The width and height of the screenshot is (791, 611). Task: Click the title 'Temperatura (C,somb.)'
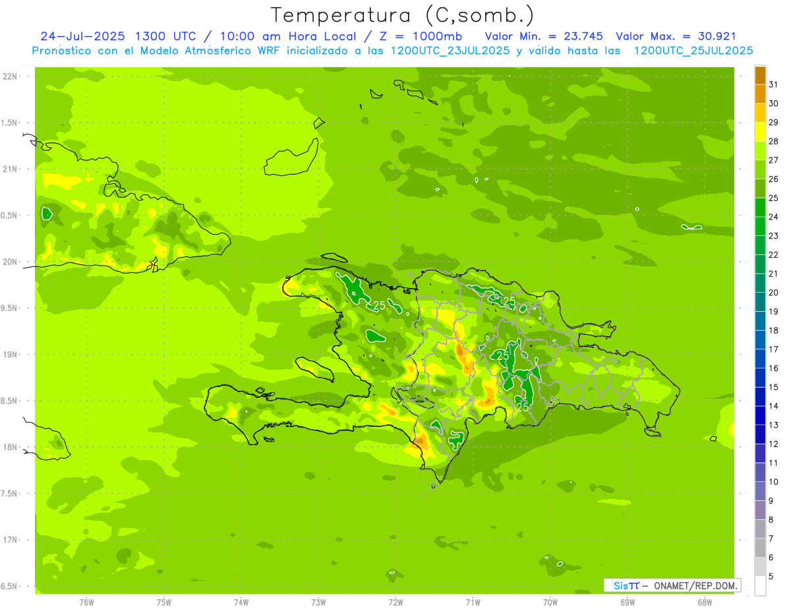click(x=403, y=15)
